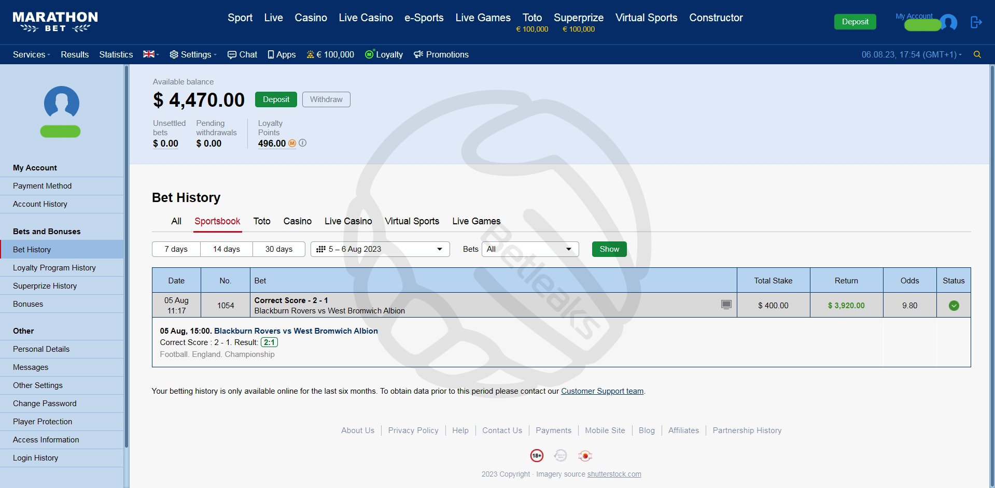
Task: Open Live Casino in main navigation
Action: click(x=366, y=18)
